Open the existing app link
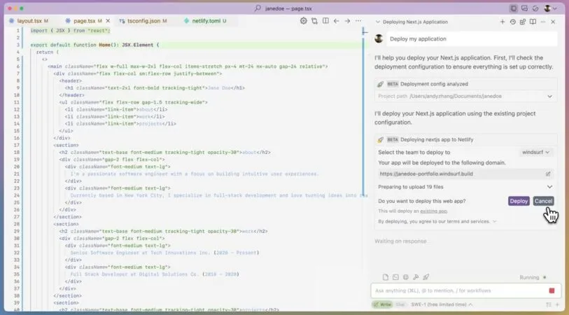Image resolution: width=569 pixels, height=315 pixels. pos(433,211)
